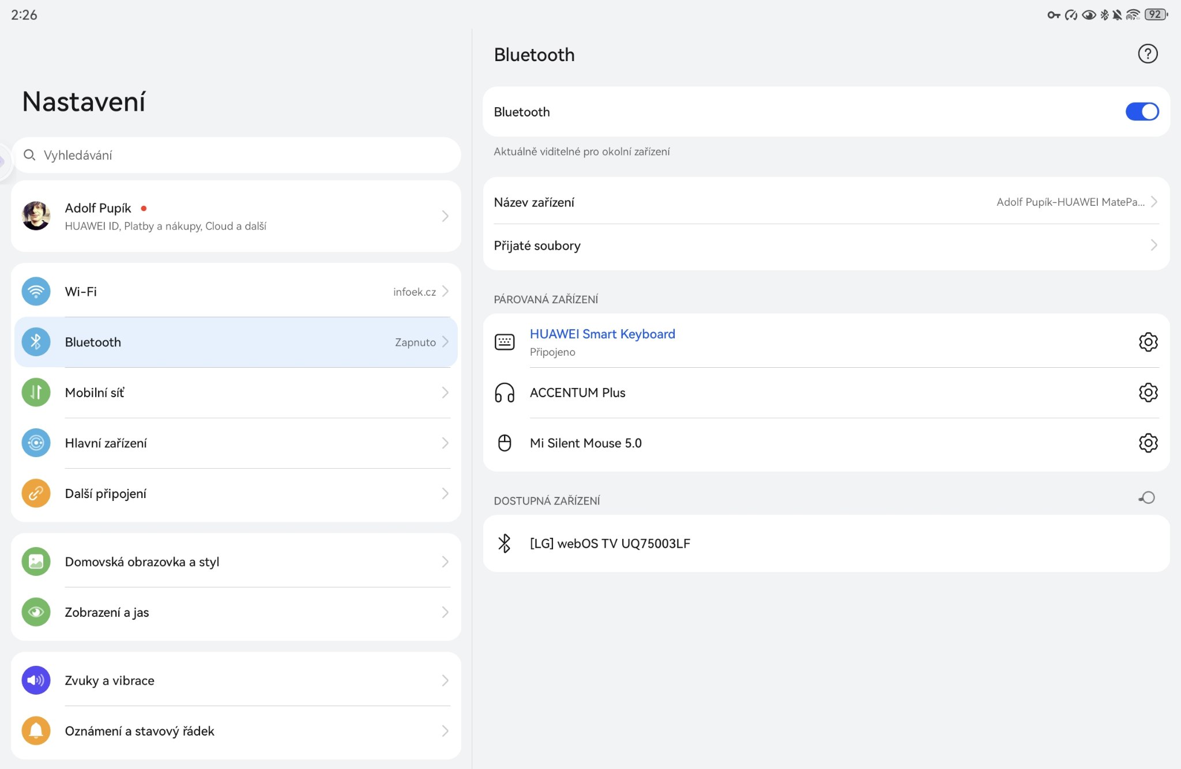Turn off the Bluetooth switch

click(1142, 112)
